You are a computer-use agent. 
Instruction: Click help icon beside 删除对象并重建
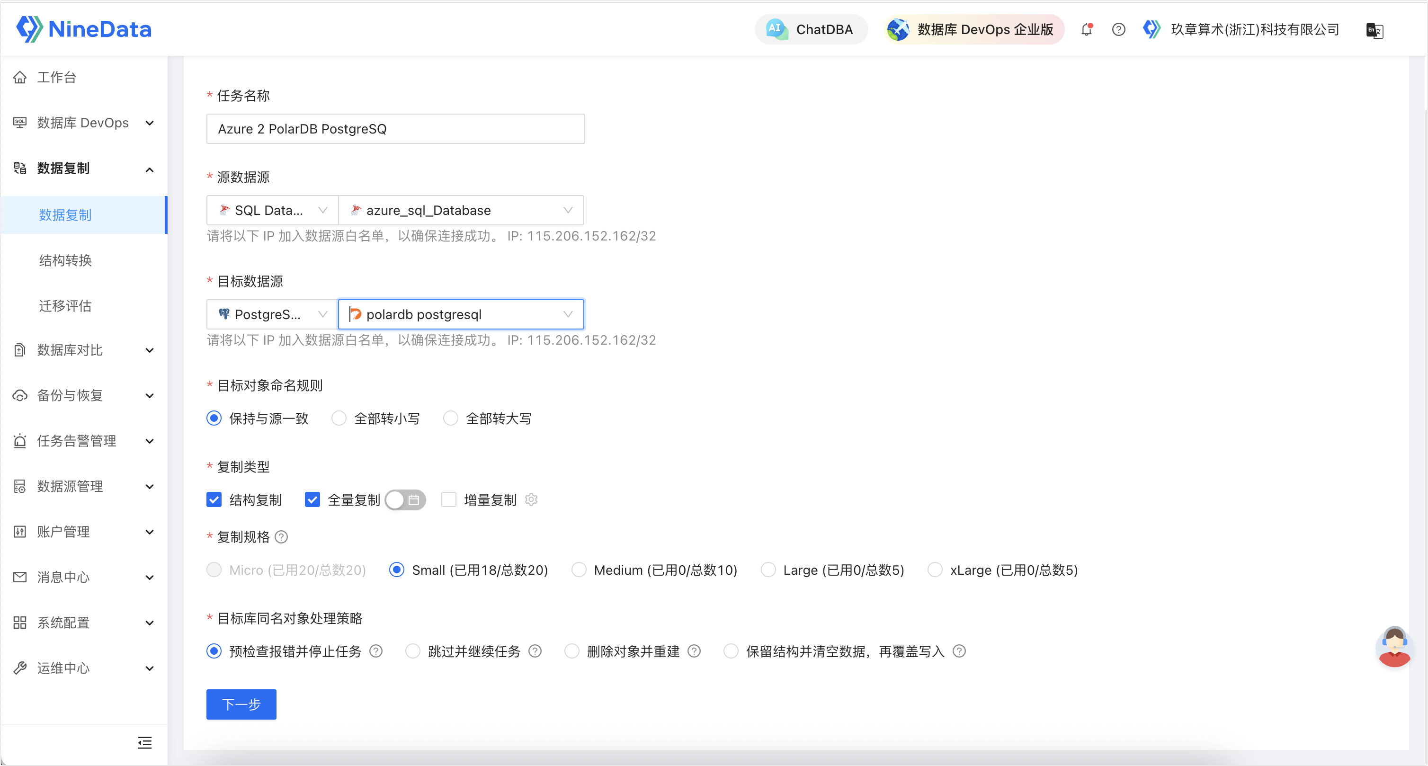pyautogui.click(x=694, y=651)
